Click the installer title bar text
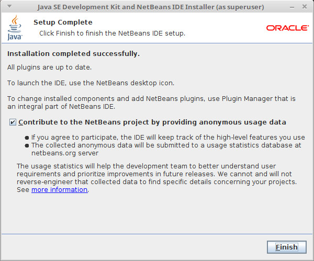This screenshot has height=261, width=314. click(x=151, y=7)
